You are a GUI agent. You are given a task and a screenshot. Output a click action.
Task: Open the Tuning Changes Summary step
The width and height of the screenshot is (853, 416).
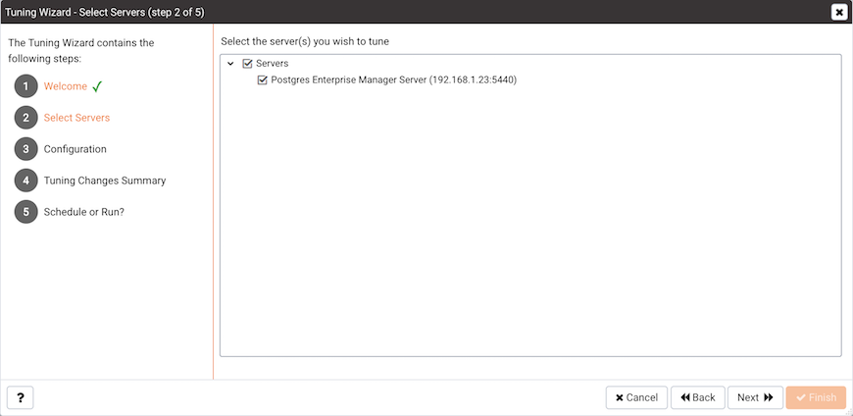tap(105, 181)
